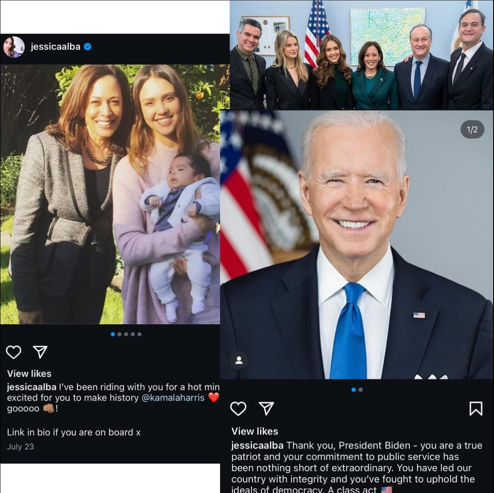This screenshot has width=494, height=493.
Task: Open the jessicaalba username in post header
Action: 55,46
